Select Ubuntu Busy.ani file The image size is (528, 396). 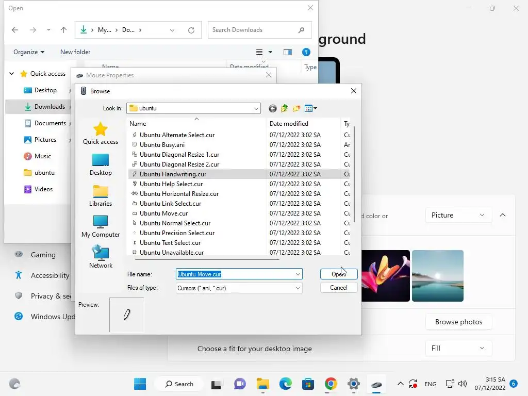(162, 145)
